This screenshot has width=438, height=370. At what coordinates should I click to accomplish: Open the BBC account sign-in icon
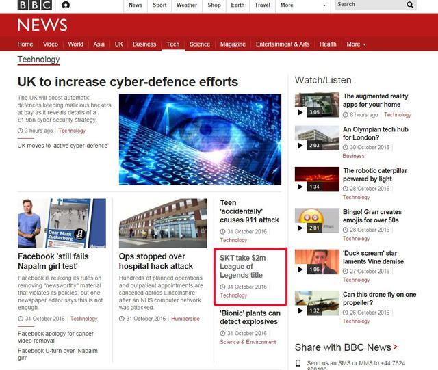coord(66,5)
